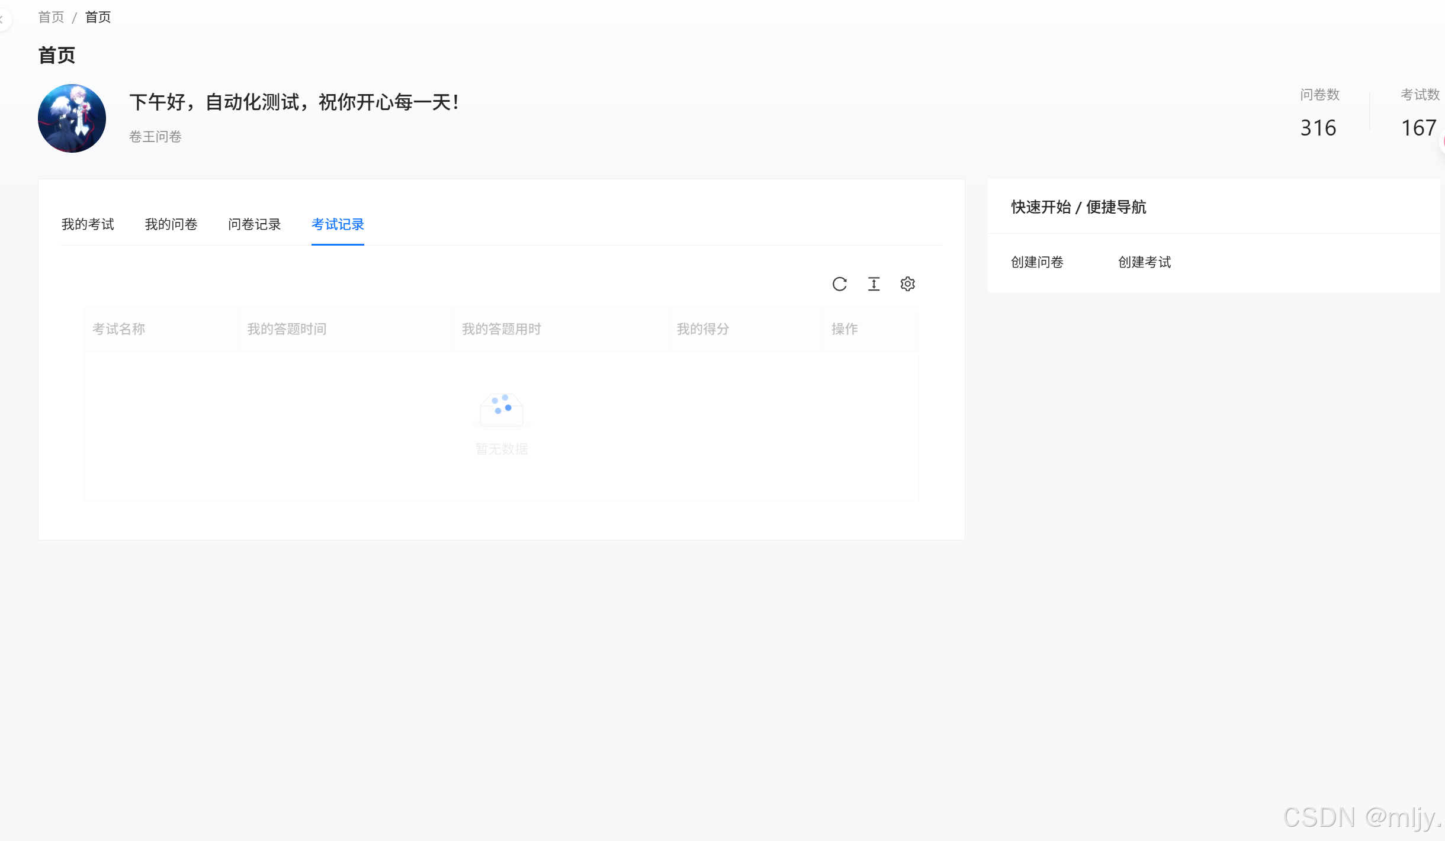
Task: Click the 操作 column header
Action: pyautogui.click(x=844, y=329)
